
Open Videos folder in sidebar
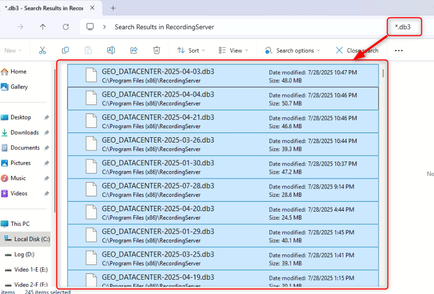[x=14, y=193]
